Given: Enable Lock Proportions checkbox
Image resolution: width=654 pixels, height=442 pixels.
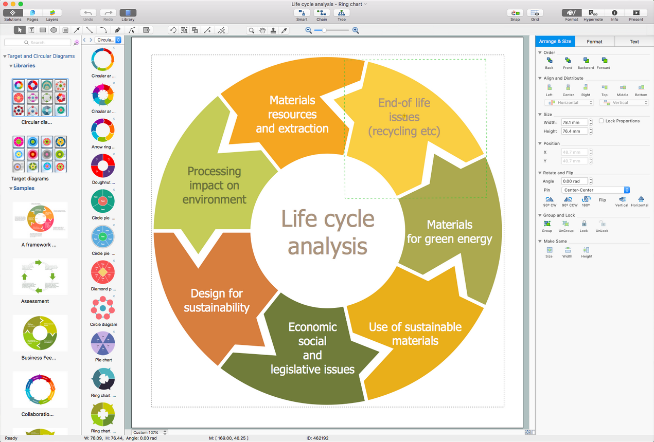Looking at the screenshot, I should (x=602, y=121).
